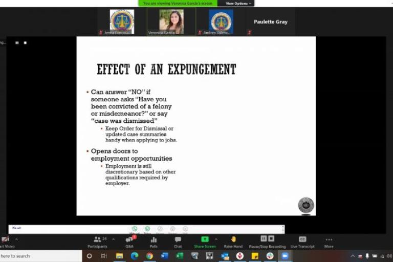This screenshot has width=393, height=262.
Task: Open the Chat panel
Action: click(178, 242)
